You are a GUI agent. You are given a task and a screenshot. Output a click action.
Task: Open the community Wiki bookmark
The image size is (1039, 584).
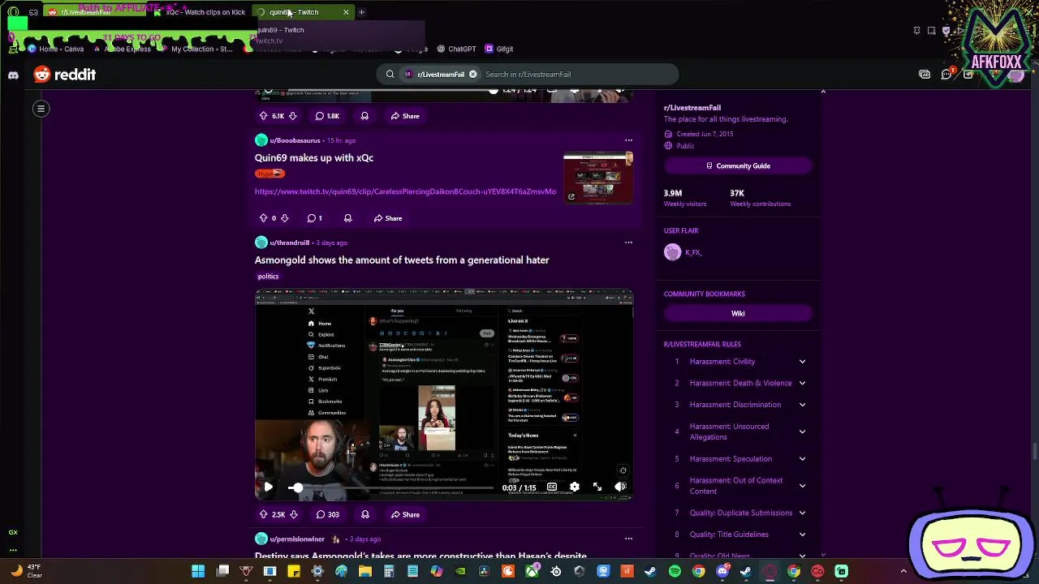[x=738, y=313]
